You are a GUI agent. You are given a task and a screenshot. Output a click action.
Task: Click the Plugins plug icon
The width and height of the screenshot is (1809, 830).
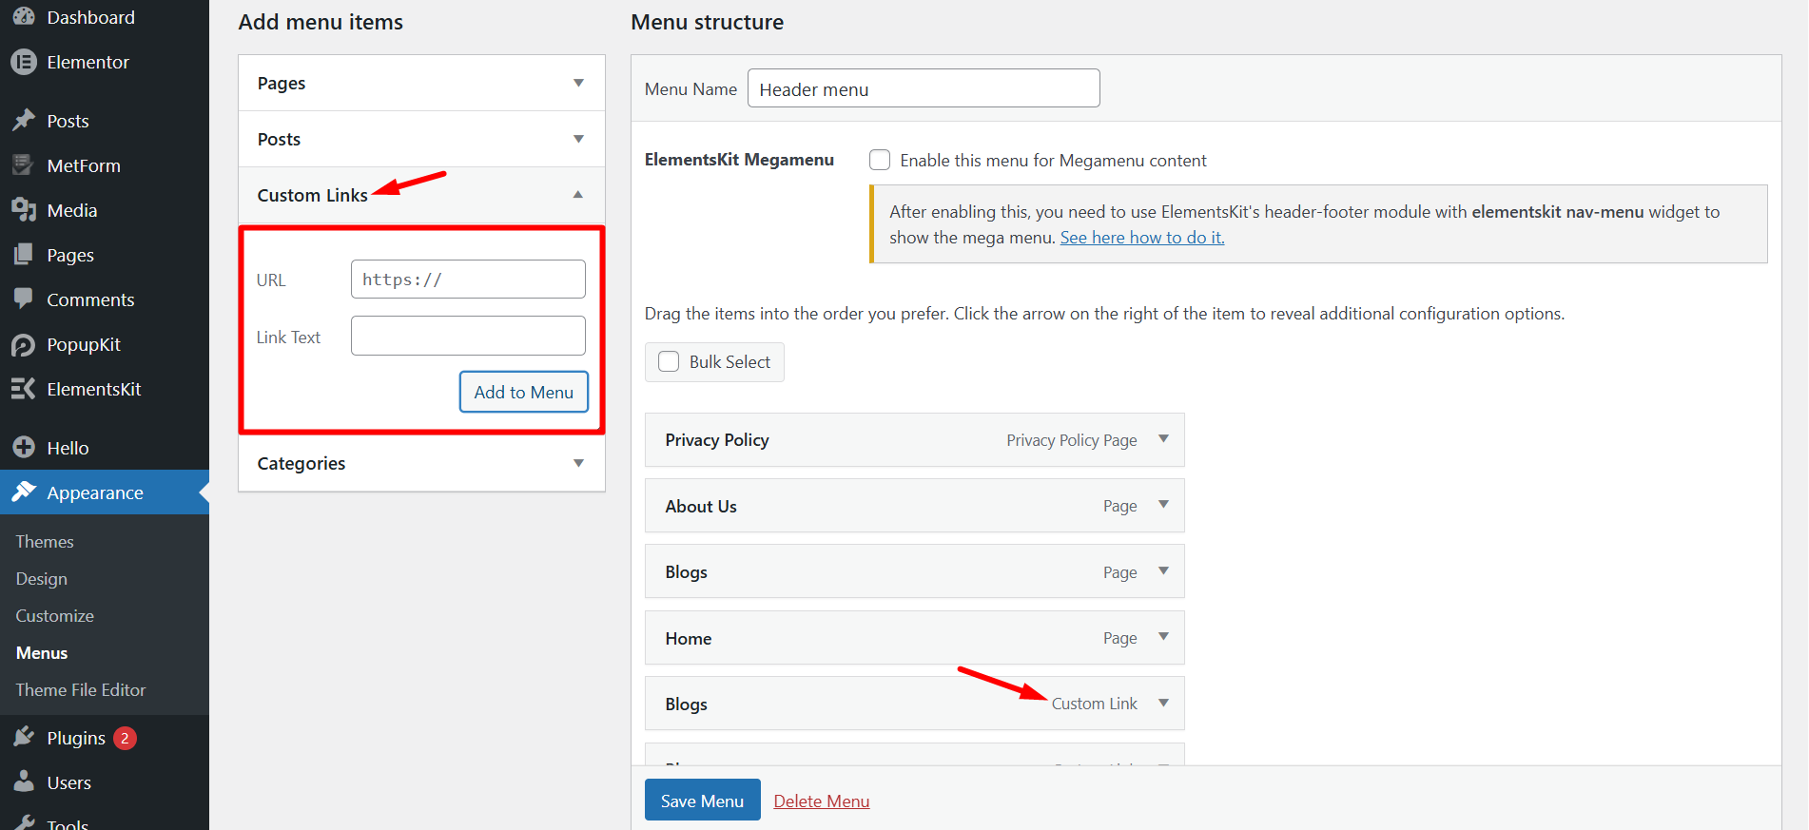[x=24, y=738]
